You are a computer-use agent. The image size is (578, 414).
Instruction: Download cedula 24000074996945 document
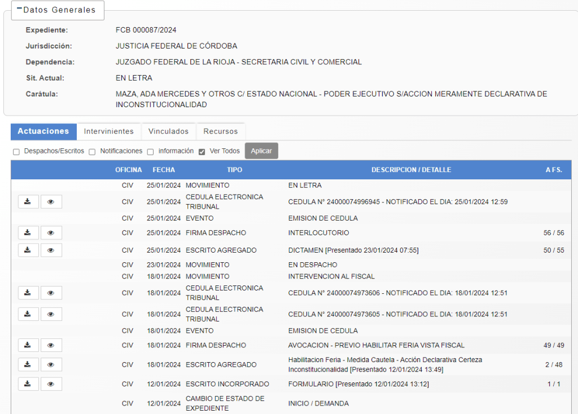pyautogui.click(x=28, y=202)
